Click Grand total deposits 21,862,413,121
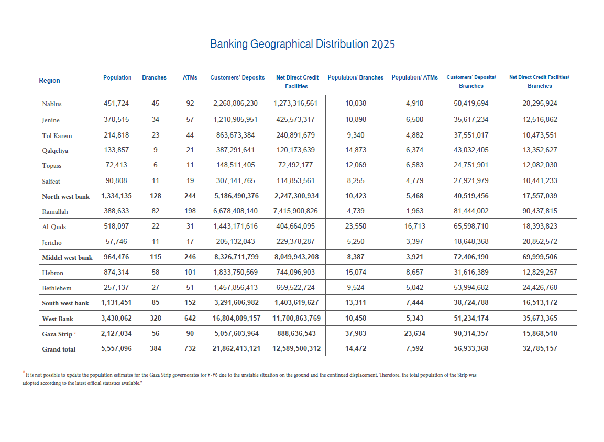The height and width of the screenshot is (442, 604). pyautogui.click(x=236, y=348)
